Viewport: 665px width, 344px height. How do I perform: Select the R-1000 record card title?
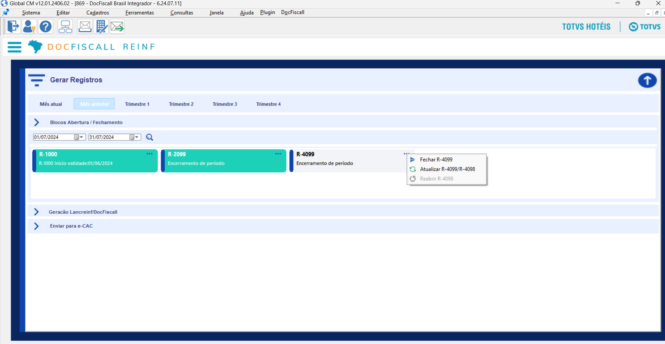click(48, 154)
